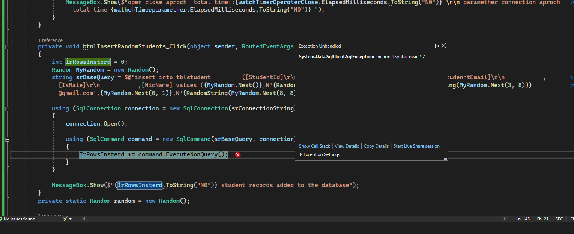Click the SqlException error message text
This screenshot has width=574, height=234.
[362, 56]
